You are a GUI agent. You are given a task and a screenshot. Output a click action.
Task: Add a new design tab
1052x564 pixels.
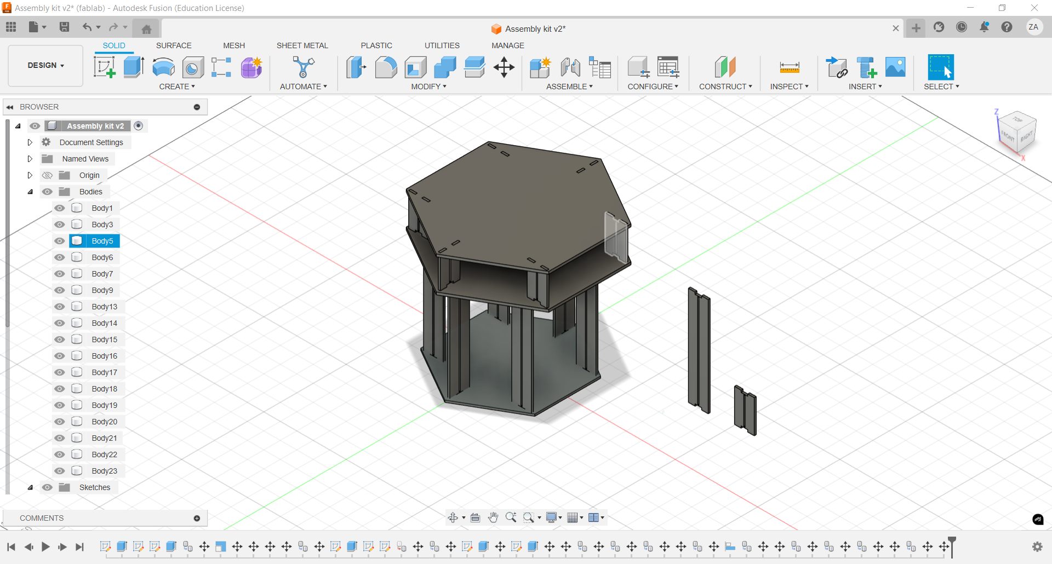[916, 28]
